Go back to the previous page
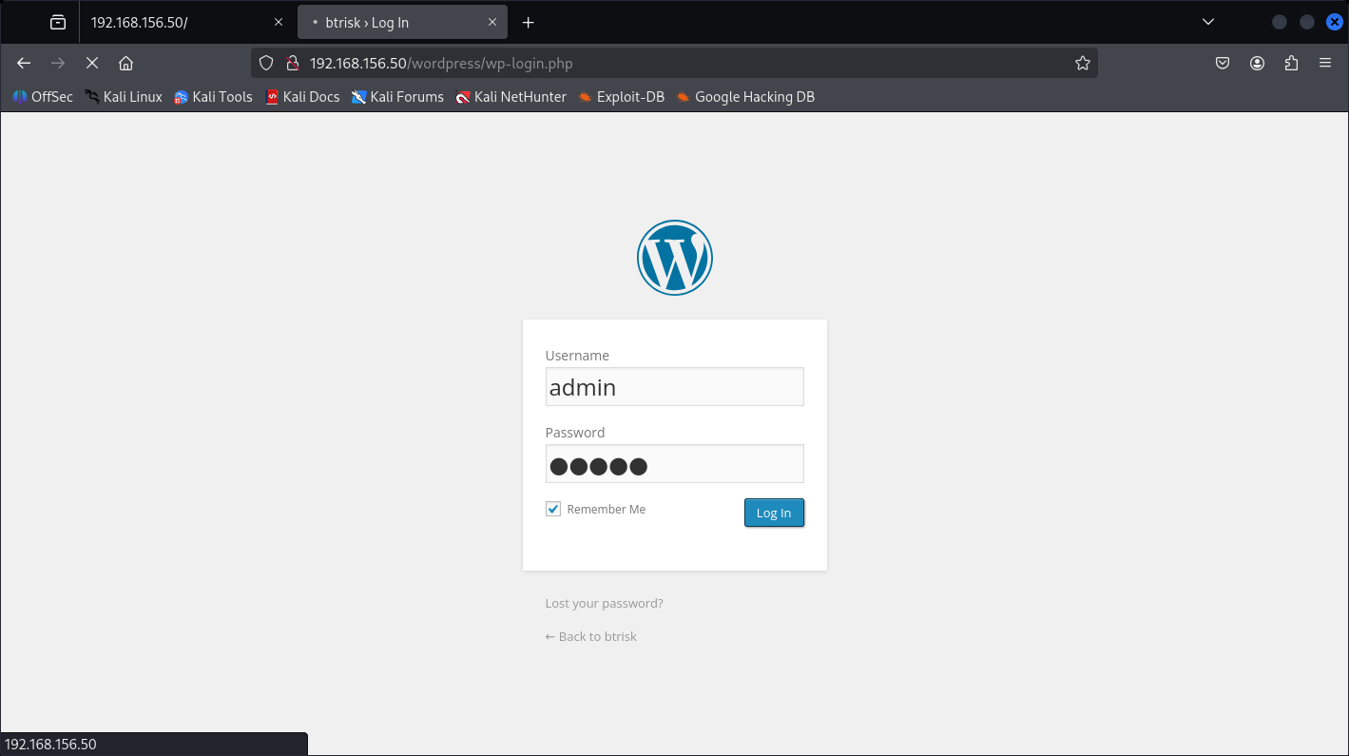1349x756 pixels. coord(24,63)
